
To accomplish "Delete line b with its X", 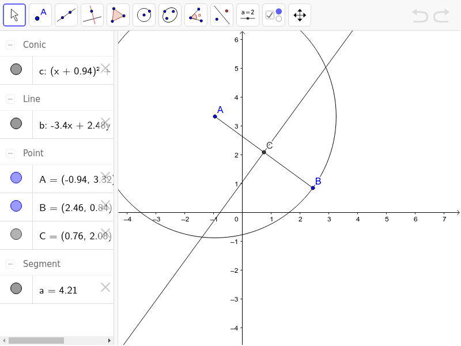I will tap(105, 122).
